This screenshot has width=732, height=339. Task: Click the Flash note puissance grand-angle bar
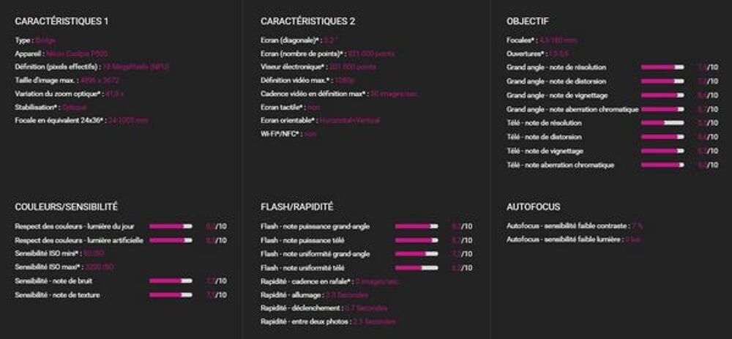point(417,226)
